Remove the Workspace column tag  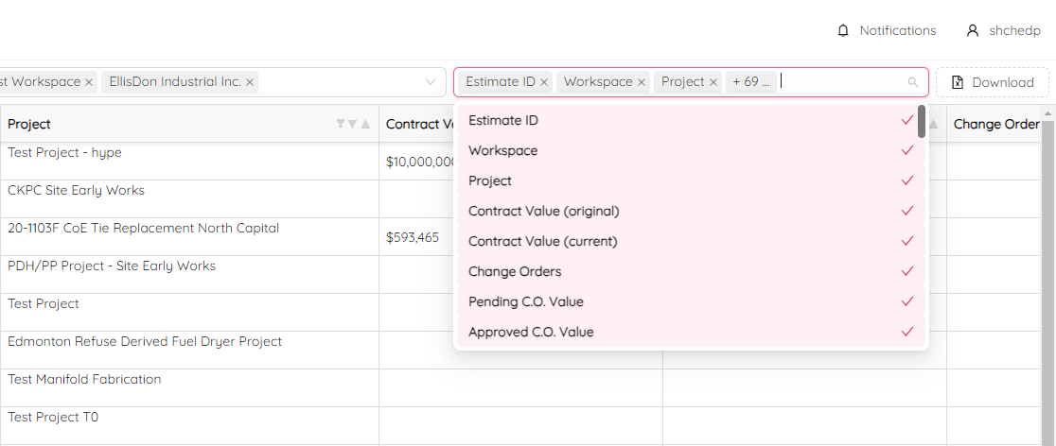(642, 82)
